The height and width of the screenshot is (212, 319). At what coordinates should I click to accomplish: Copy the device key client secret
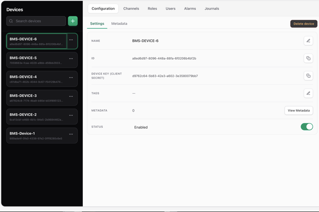tap(308, 76)
